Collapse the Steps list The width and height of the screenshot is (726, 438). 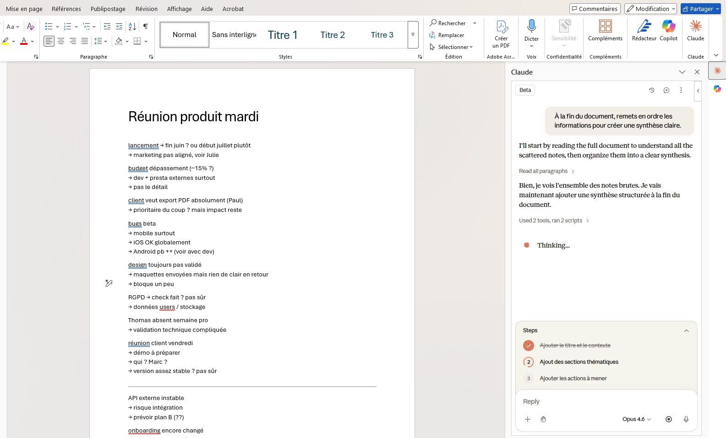[x=686, y=330]
